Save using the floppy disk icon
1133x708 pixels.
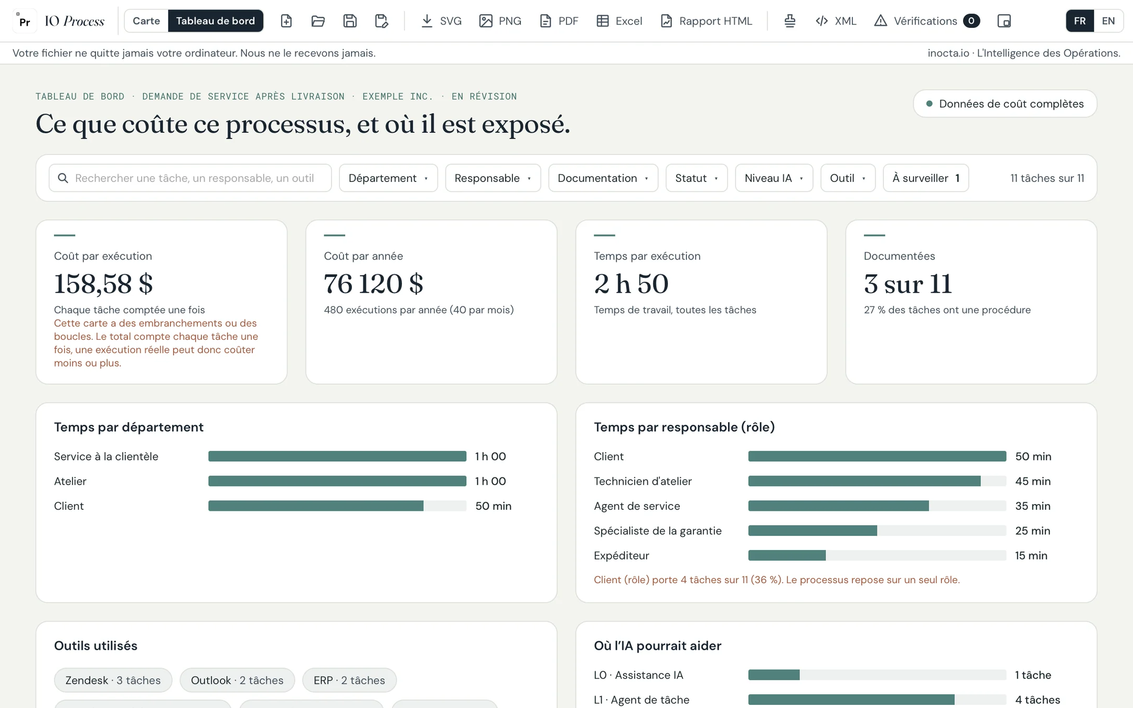tap(350, 21)
